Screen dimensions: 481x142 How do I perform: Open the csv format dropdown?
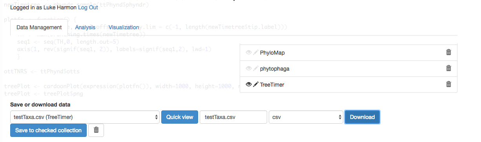click(x=306, y=117)
